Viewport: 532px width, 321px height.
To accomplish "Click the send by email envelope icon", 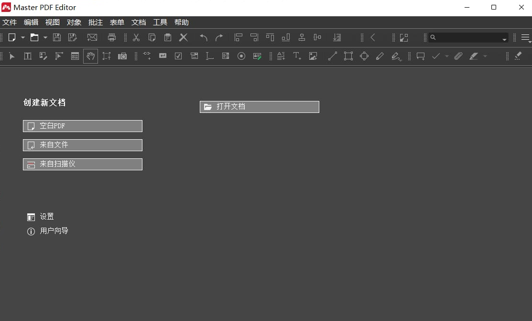I will pos(92,37).
